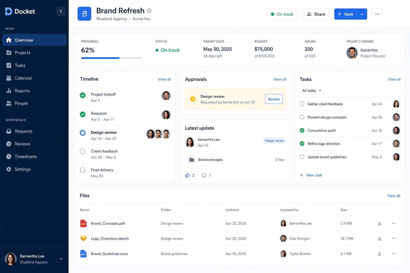The width and height of the screenshot is (410, 273).
Task: Expand the Samantha Lee account menu
Action: tap(61, 259)
